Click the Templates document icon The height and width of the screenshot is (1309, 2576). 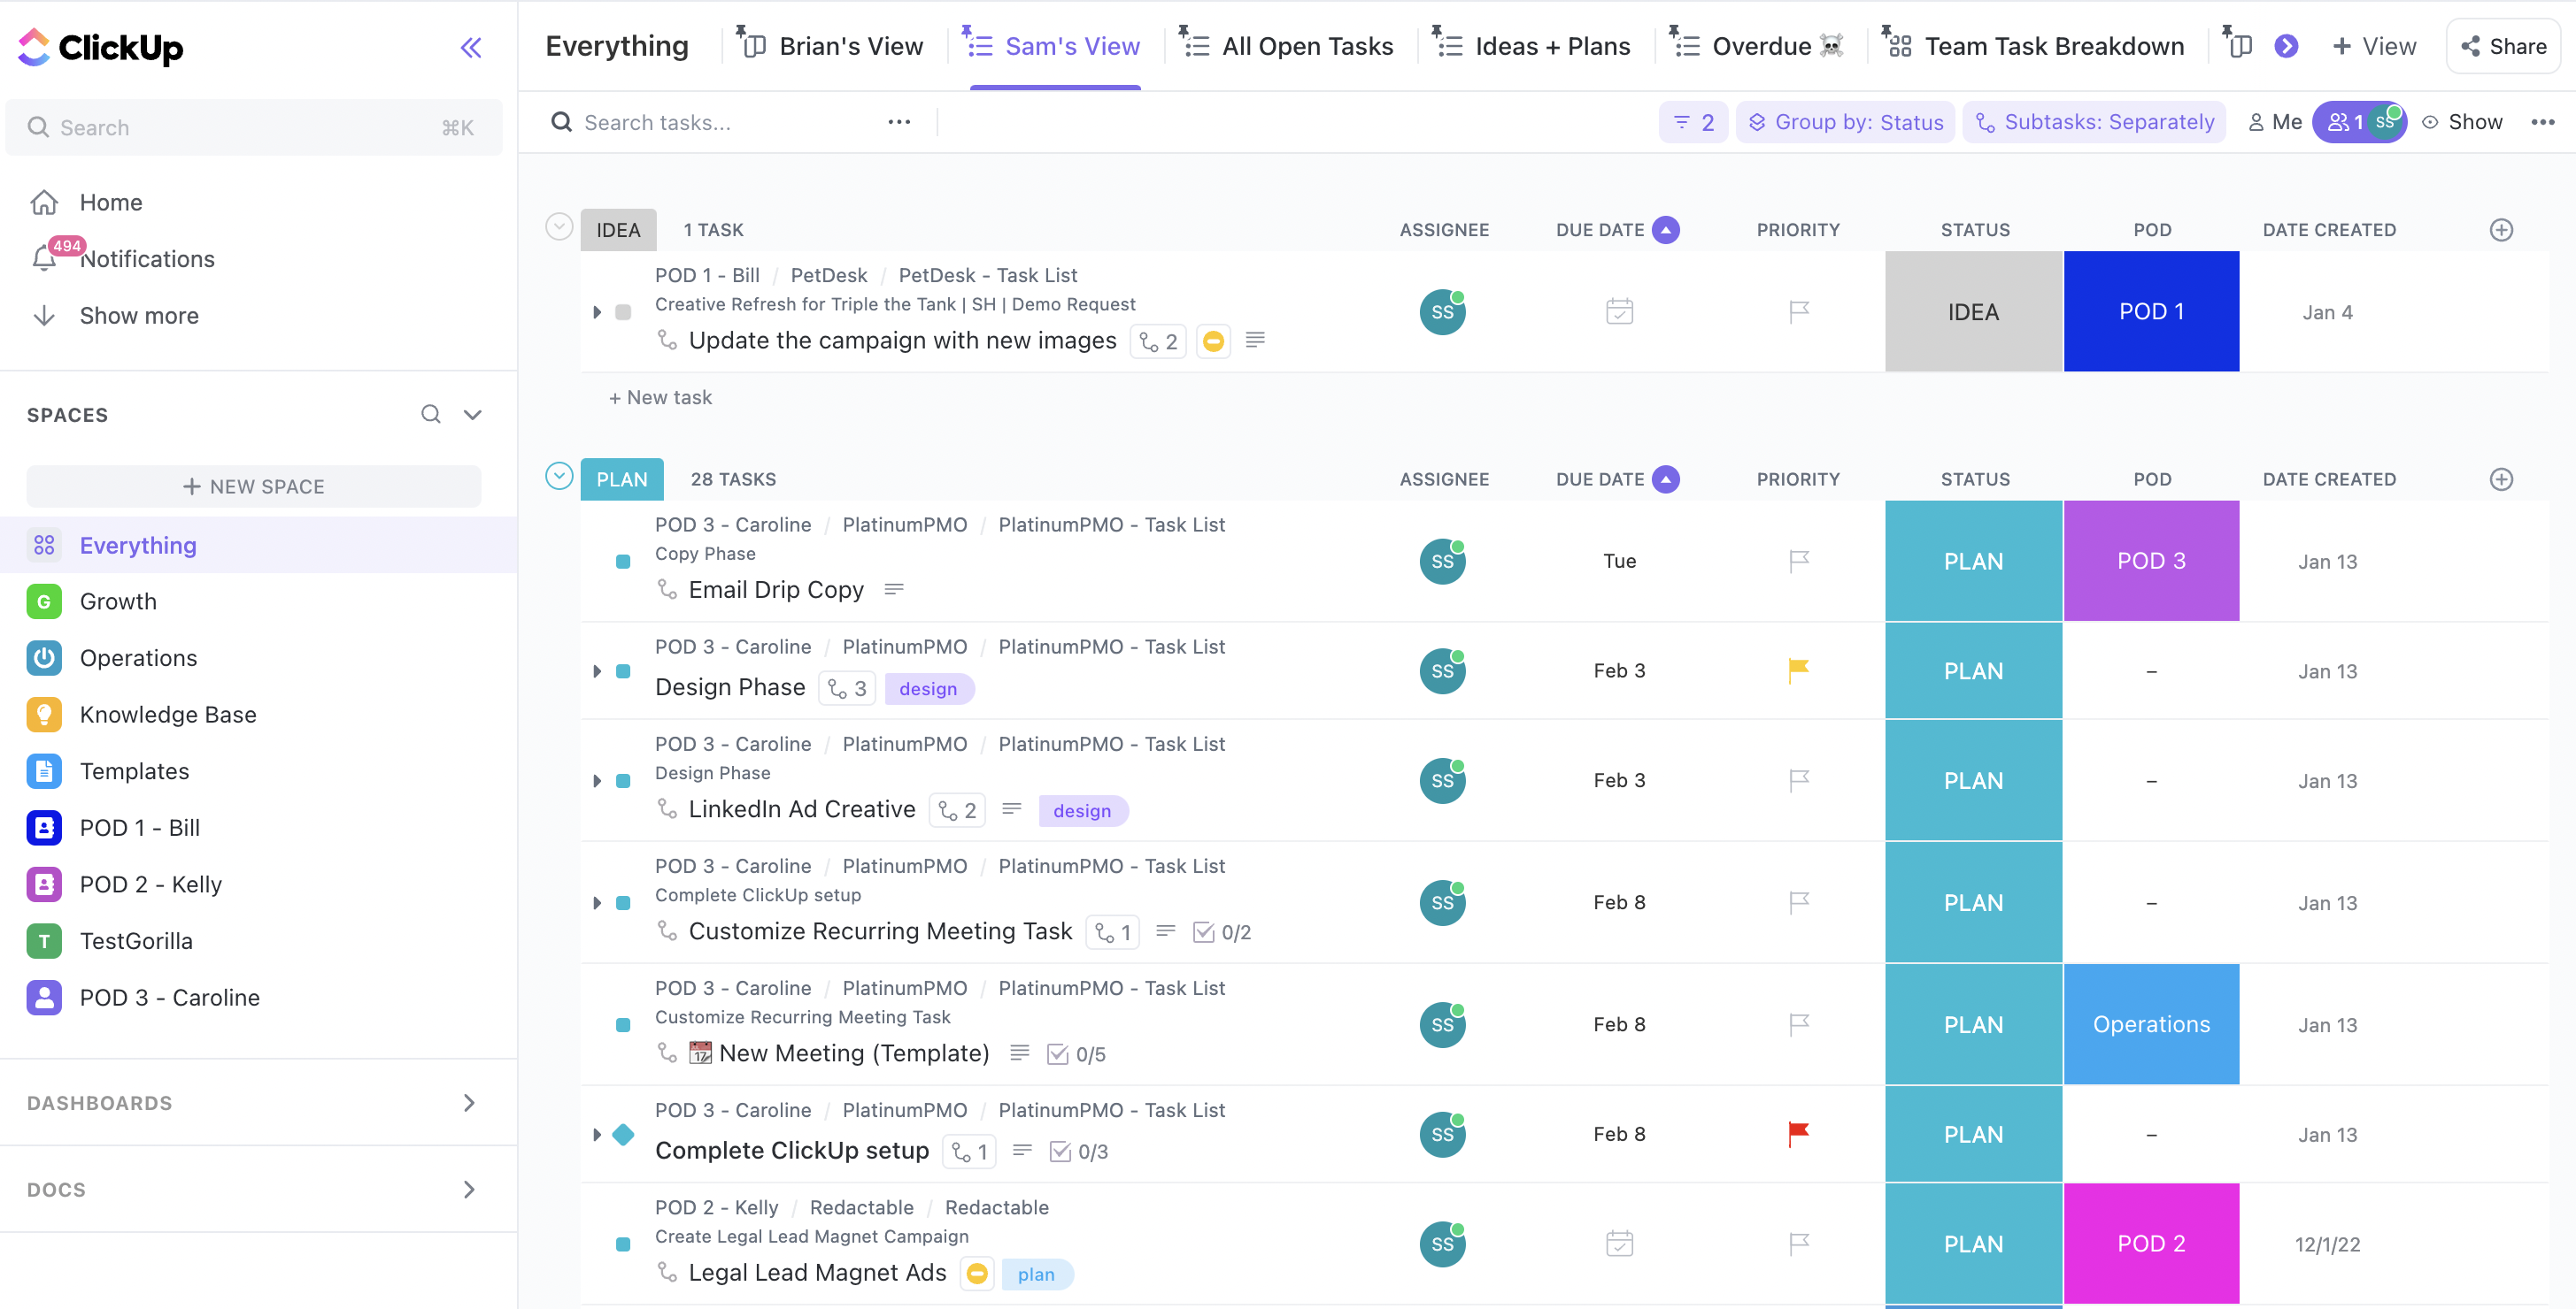click(44, 771)
